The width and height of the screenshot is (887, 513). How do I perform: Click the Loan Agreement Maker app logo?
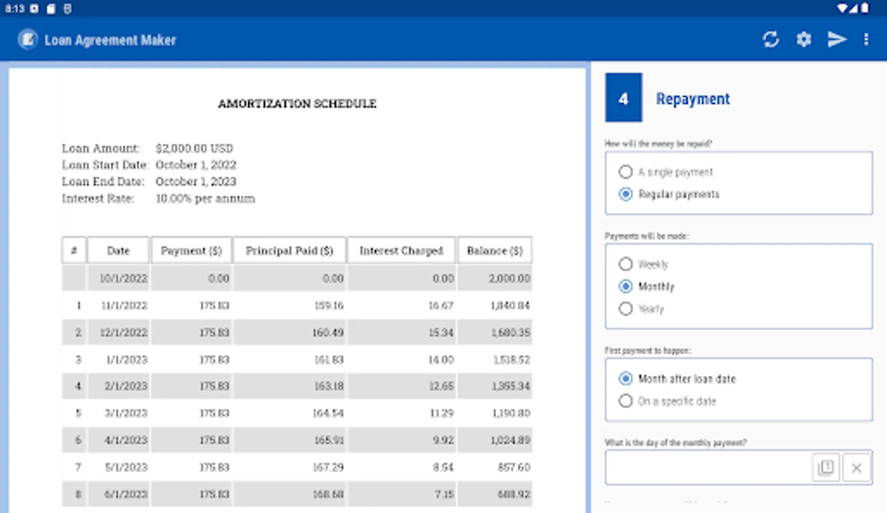click(27, 40)
